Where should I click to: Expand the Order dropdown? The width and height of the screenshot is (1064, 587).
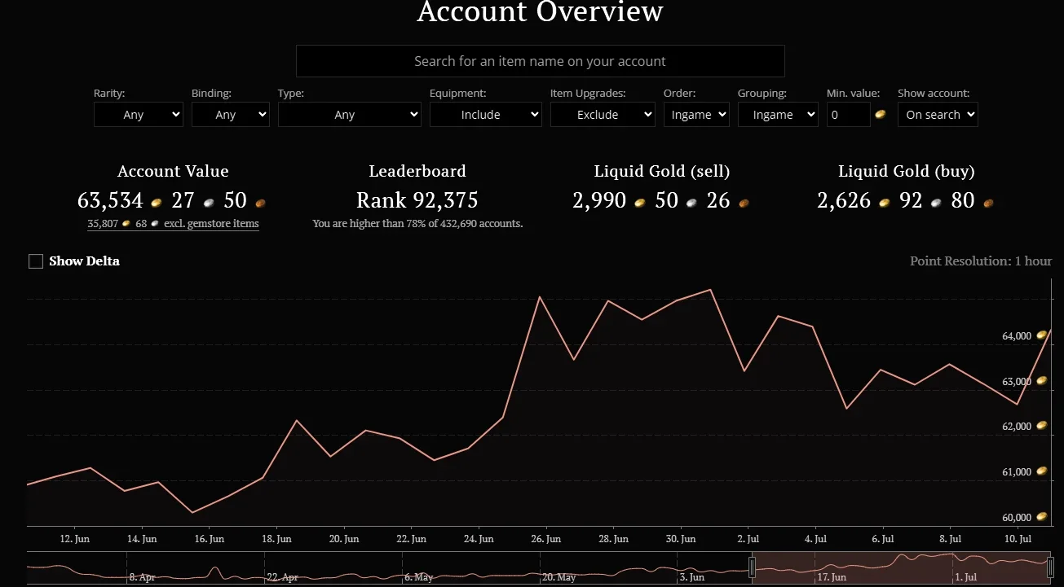click(x=696, y=115)
